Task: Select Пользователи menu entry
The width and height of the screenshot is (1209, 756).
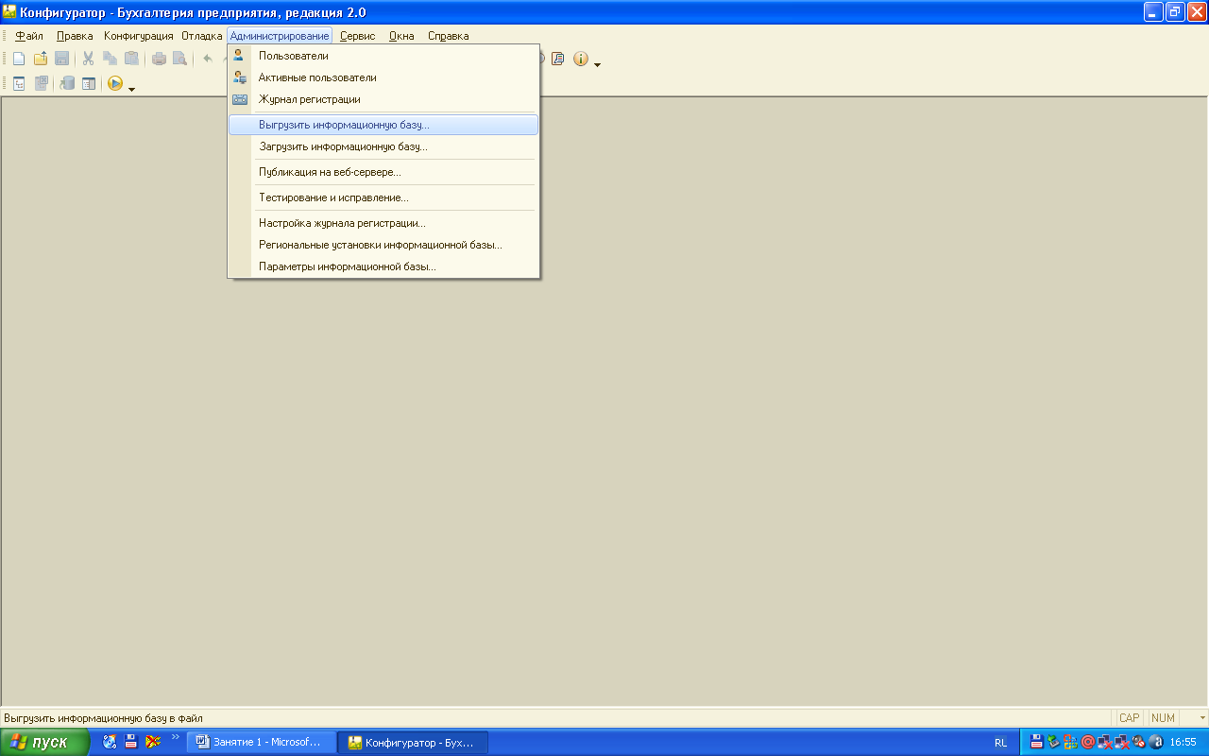Action: [x=383, y=56]
